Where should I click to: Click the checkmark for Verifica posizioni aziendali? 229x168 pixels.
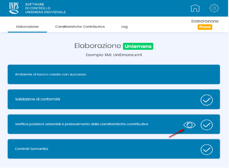click(206, 125)
